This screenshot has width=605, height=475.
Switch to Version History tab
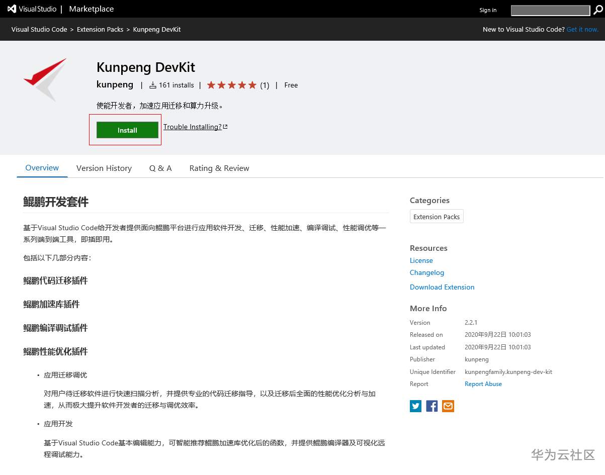tap(104, 168)
